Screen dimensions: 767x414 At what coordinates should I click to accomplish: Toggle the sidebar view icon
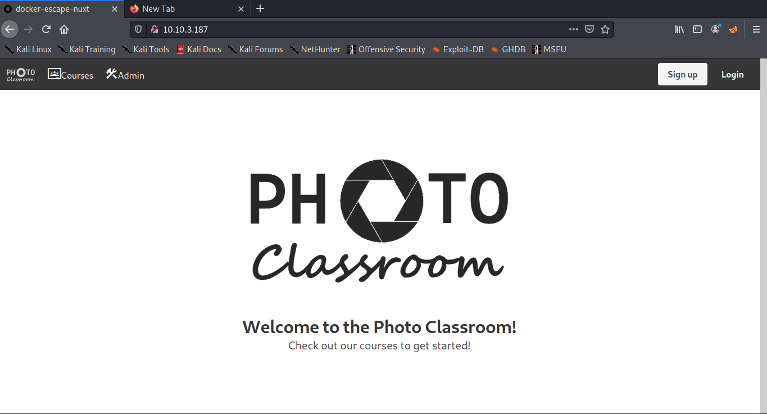[697, 29]
